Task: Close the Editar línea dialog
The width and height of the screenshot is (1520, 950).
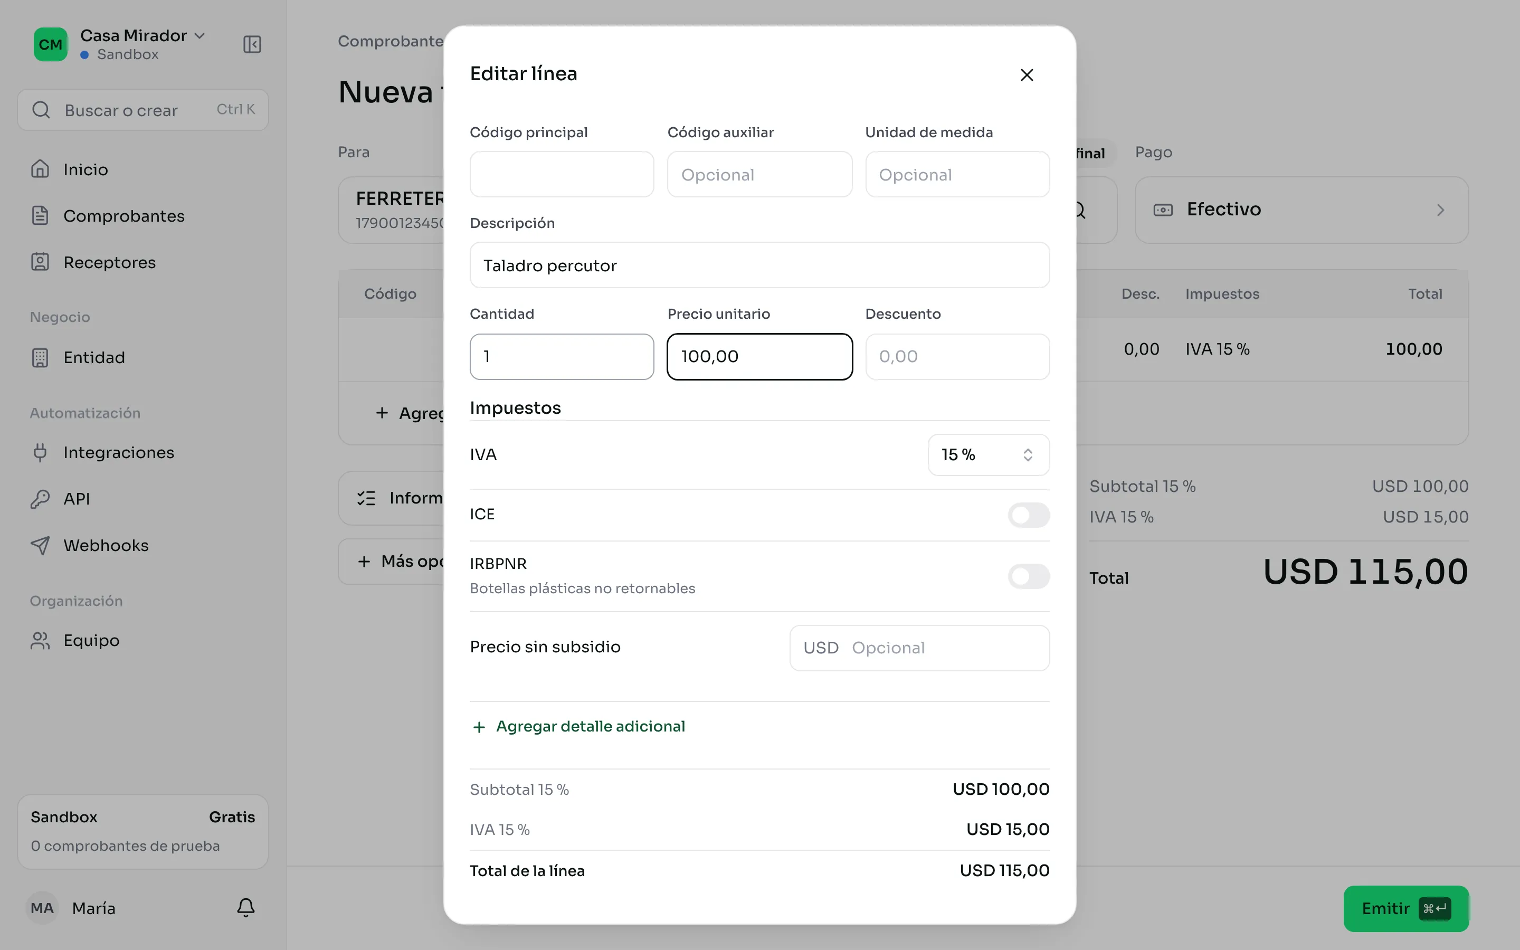Action: pyautogui.click(x=1027, y=75)
